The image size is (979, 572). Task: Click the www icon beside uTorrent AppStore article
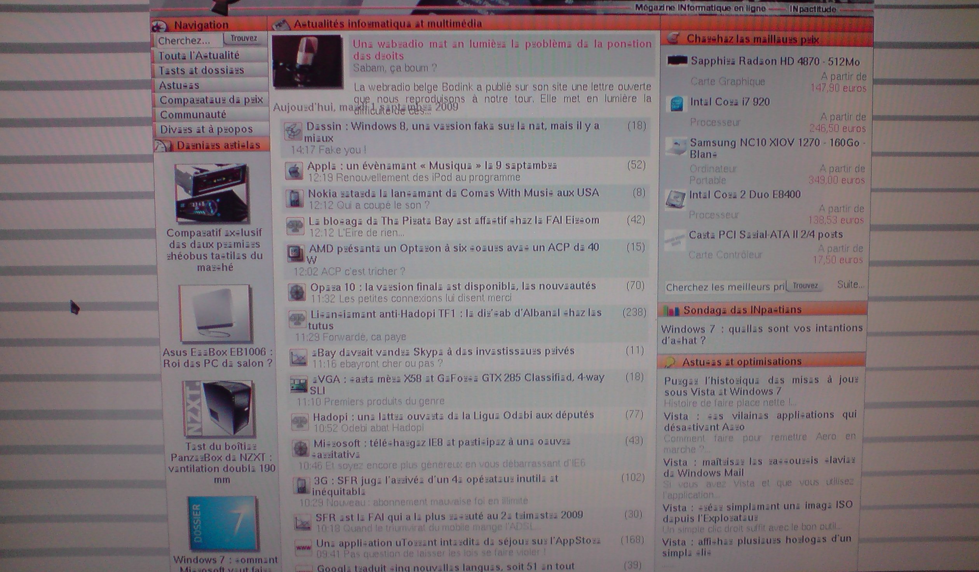[303, 548]
